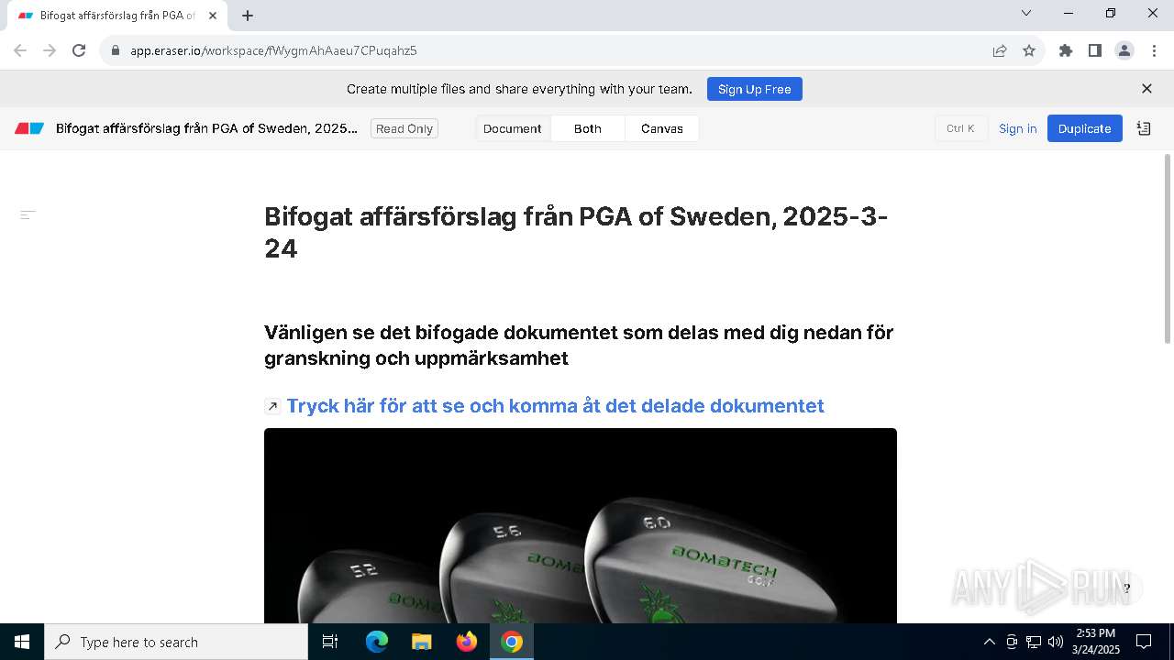This screenshot has width=1174, height=660.
Task: Dismiss the sign-up banner
Action: pyautogui.click(x=1146, y=89)
